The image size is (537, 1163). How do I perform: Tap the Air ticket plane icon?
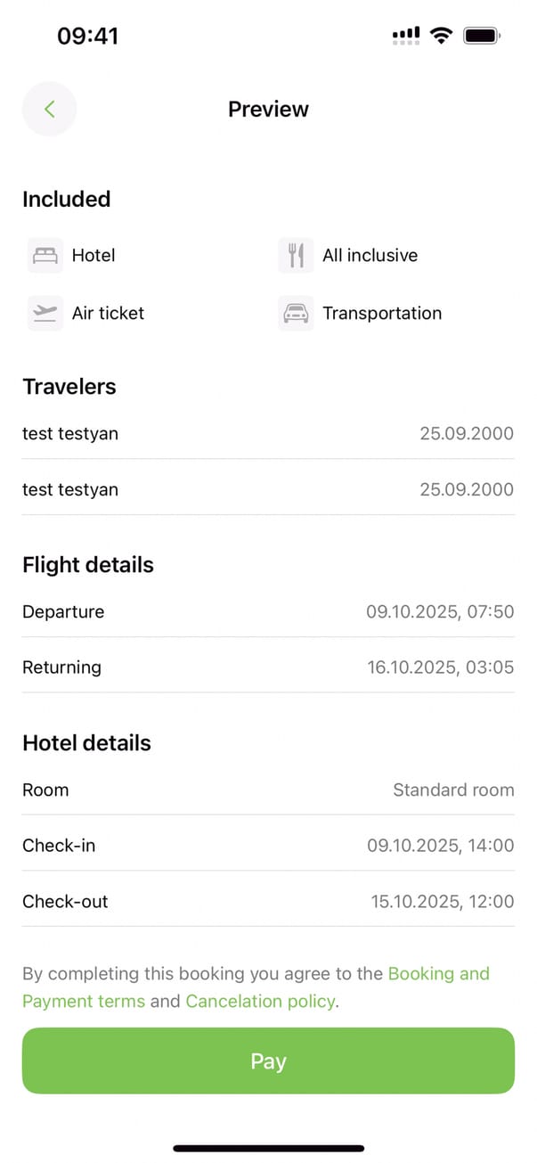[x=45, y=313]
